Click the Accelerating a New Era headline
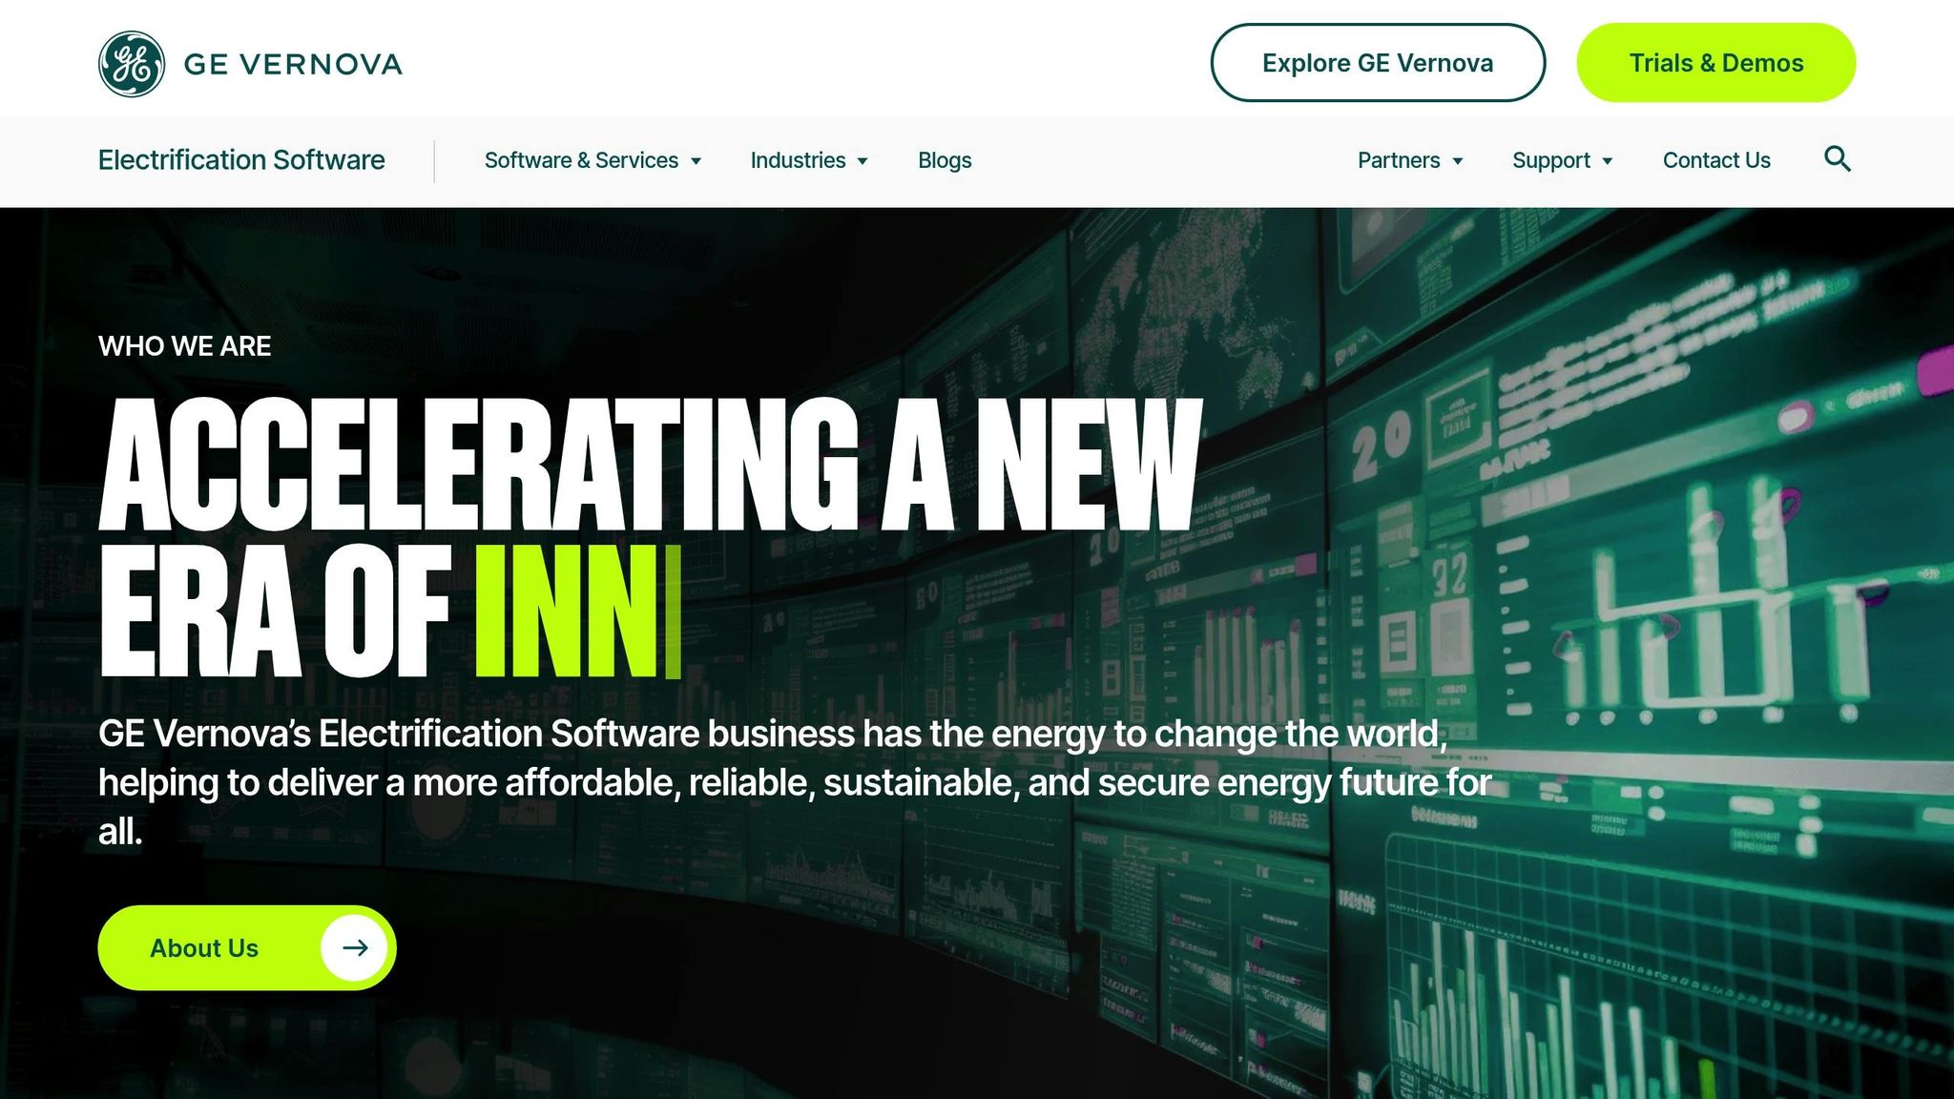 pos(651,536)
